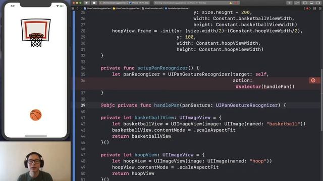Viewport: 323px width, 181px height.
Task: Open the iPhone 11 Pro Max device selector
Action: (139, 3)
